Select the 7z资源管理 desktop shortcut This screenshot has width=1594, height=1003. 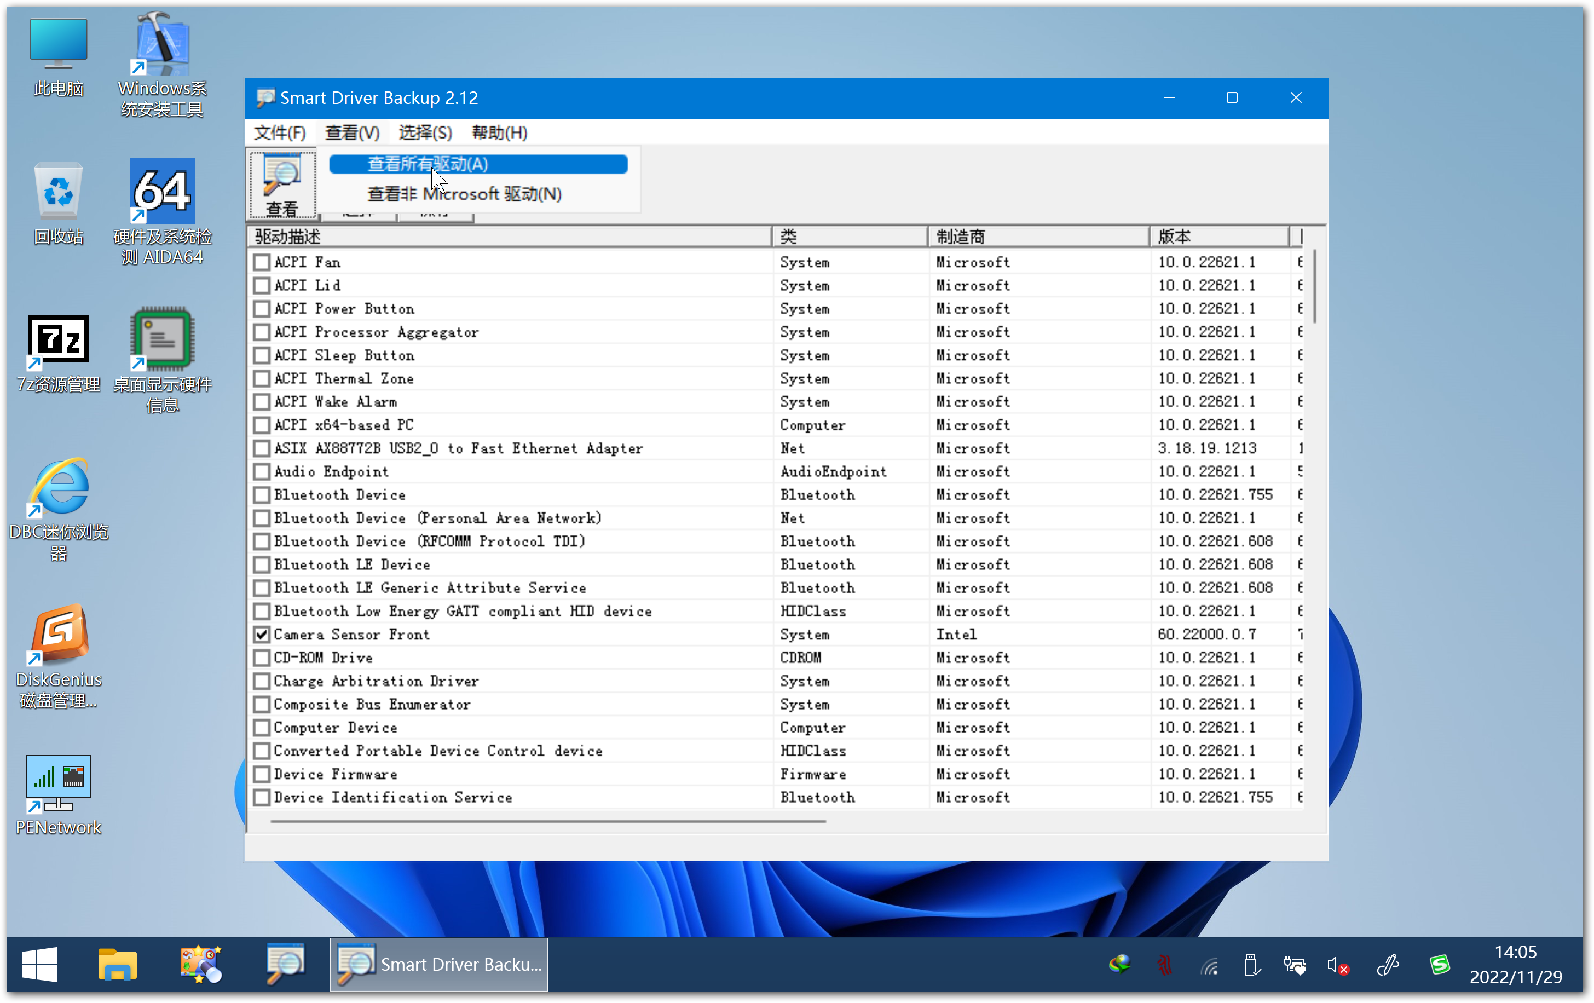point(58,354)
